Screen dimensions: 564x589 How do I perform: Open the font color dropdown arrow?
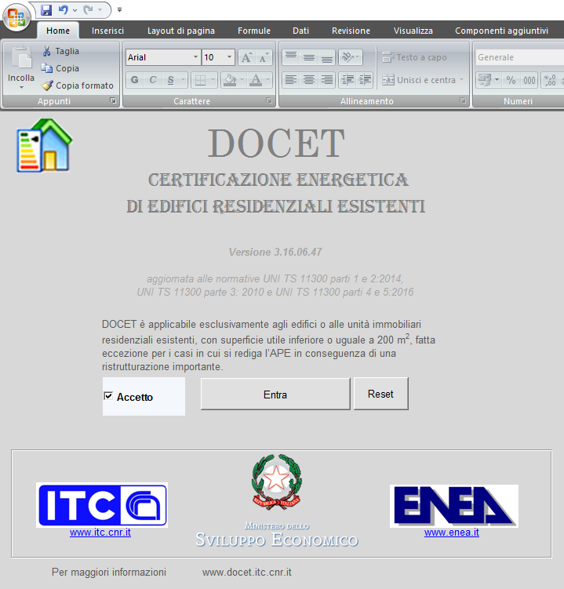coord(268,80)
